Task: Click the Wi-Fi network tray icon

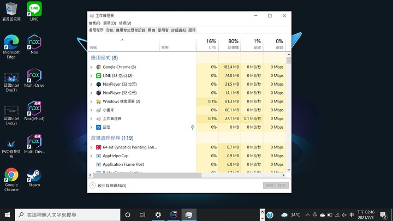Action: pos(337,215)
